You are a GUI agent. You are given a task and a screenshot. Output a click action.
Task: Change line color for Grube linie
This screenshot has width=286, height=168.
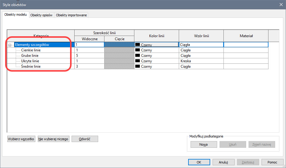pyautogui.click(x=156, y=56)
